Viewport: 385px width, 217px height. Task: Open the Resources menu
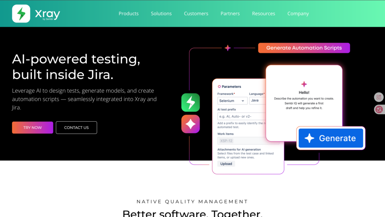point(264,14)
